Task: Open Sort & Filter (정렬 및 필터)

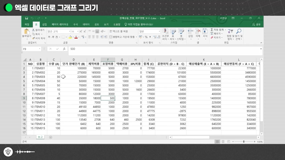Action: click(230, 34)
